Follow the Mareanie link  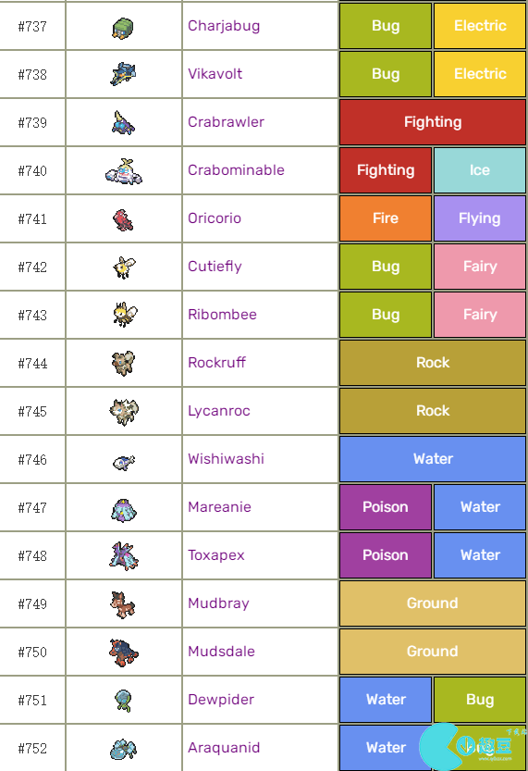coord(219,507)
